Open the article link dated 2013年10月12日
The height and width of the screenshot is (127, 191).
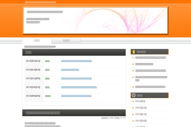(x=79, y=87)
